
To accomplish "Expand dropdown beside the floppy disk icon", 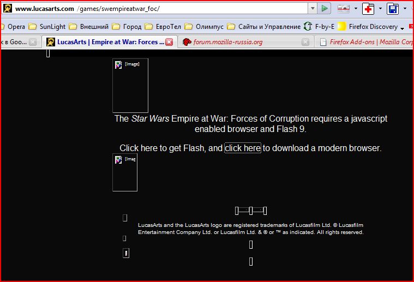I will (x=405, y=9).
